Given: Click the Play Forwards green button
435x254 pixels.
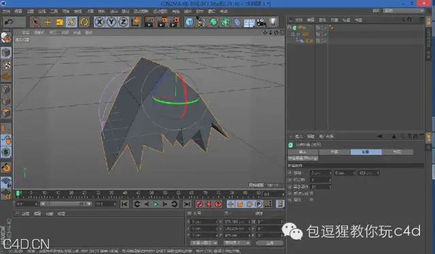Looking at the screenshot, I should pos(156,204).
